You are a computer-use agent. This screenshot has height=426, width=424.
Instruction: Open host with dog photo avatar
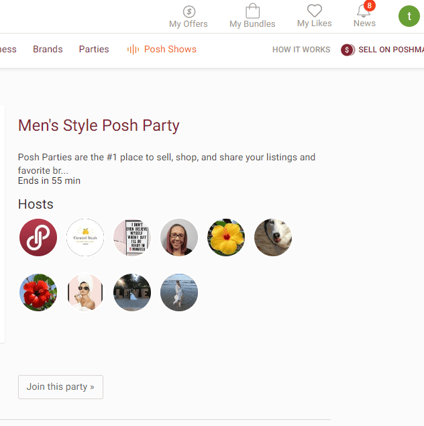[273, 237]
